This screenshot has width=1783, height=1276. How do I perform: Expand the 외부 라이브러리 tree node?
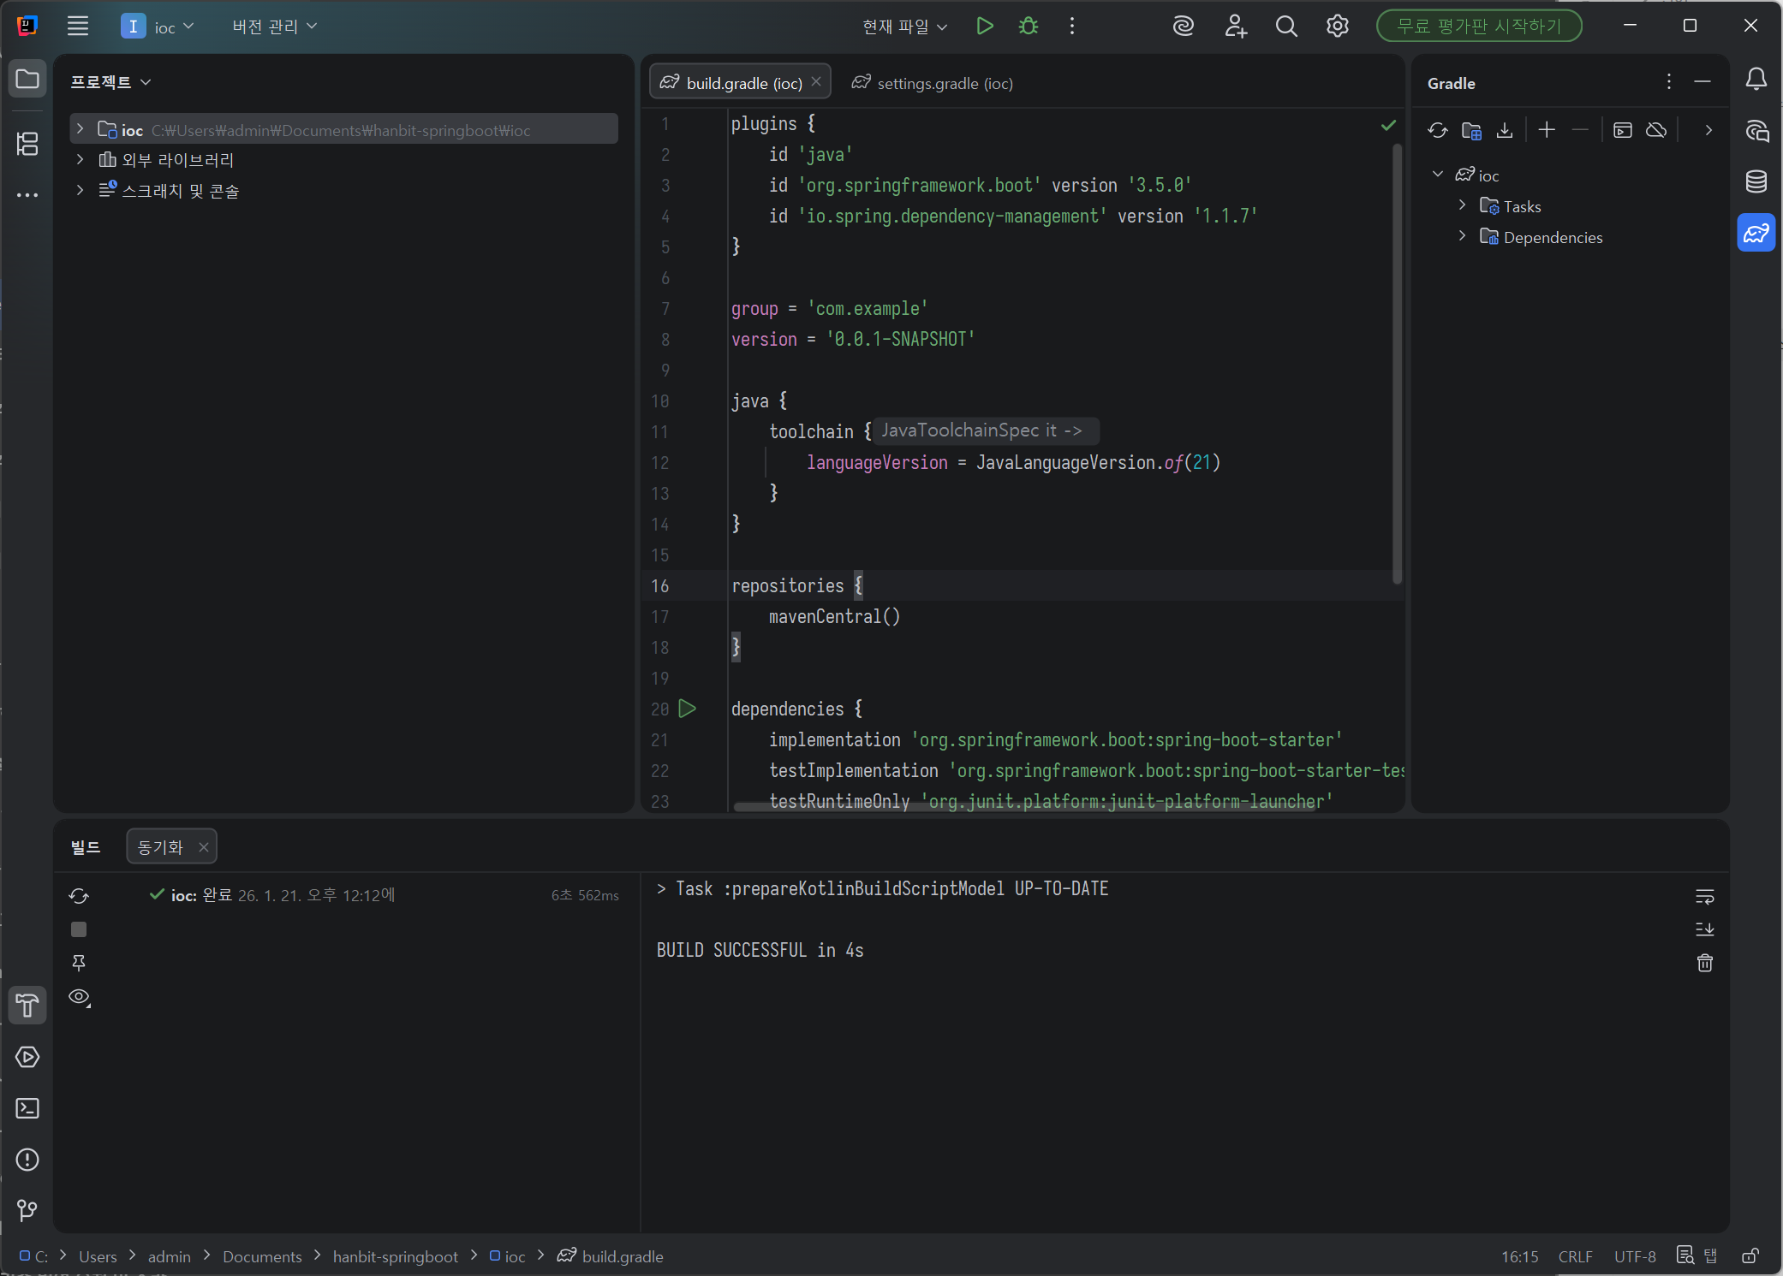coord(80,159)
